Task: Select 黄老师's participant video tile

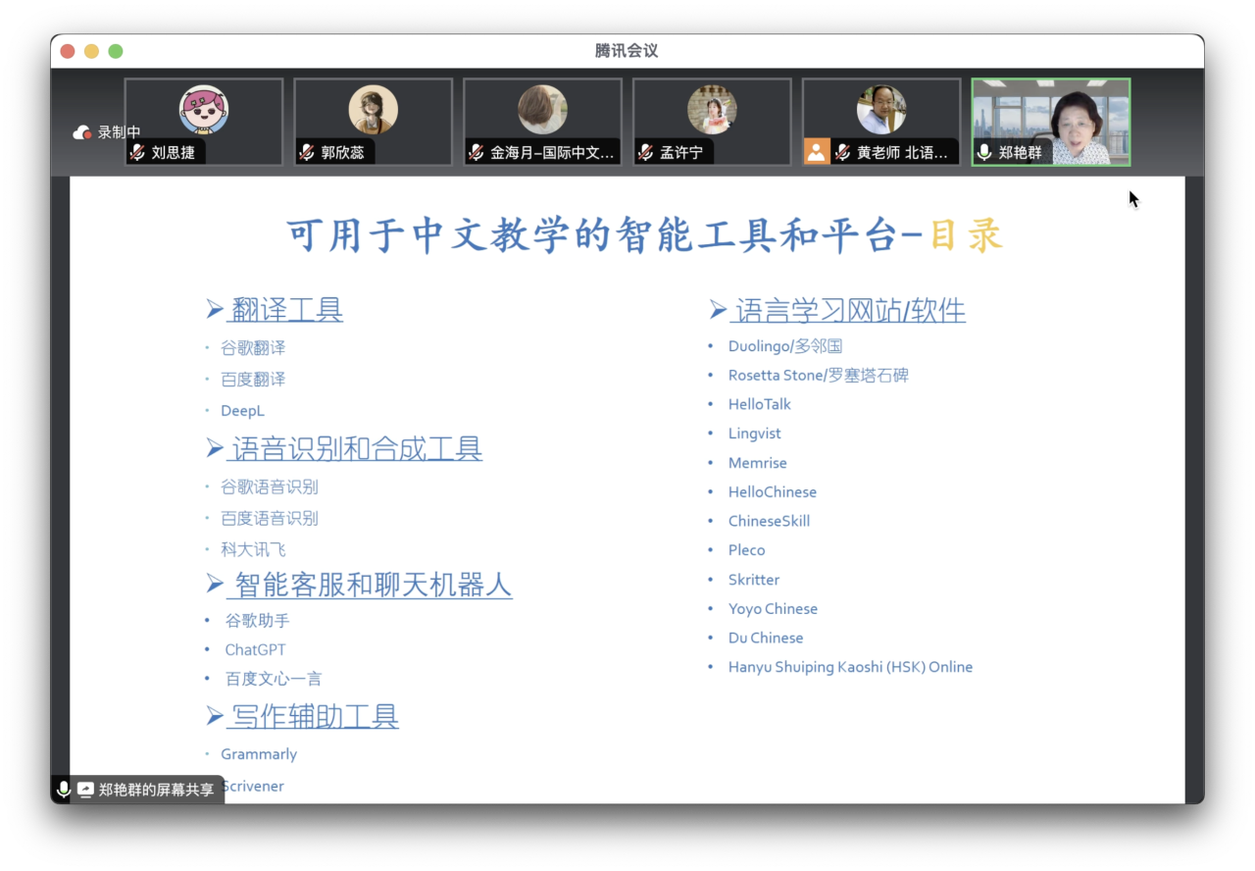Action: click(882, 122)
